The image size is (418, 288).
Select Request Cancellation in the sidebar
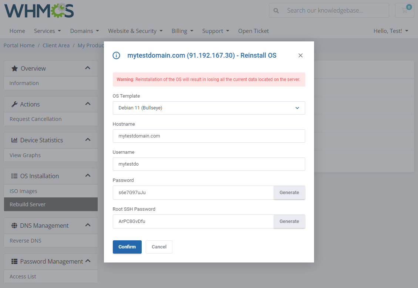click(36, 119)
